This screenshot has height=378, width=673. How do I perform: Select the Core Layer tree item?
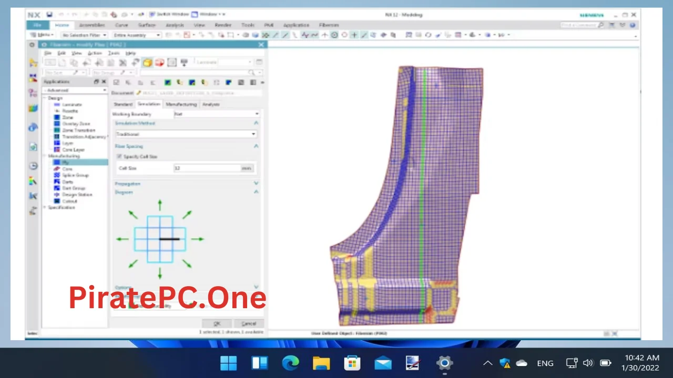point(73,150)
